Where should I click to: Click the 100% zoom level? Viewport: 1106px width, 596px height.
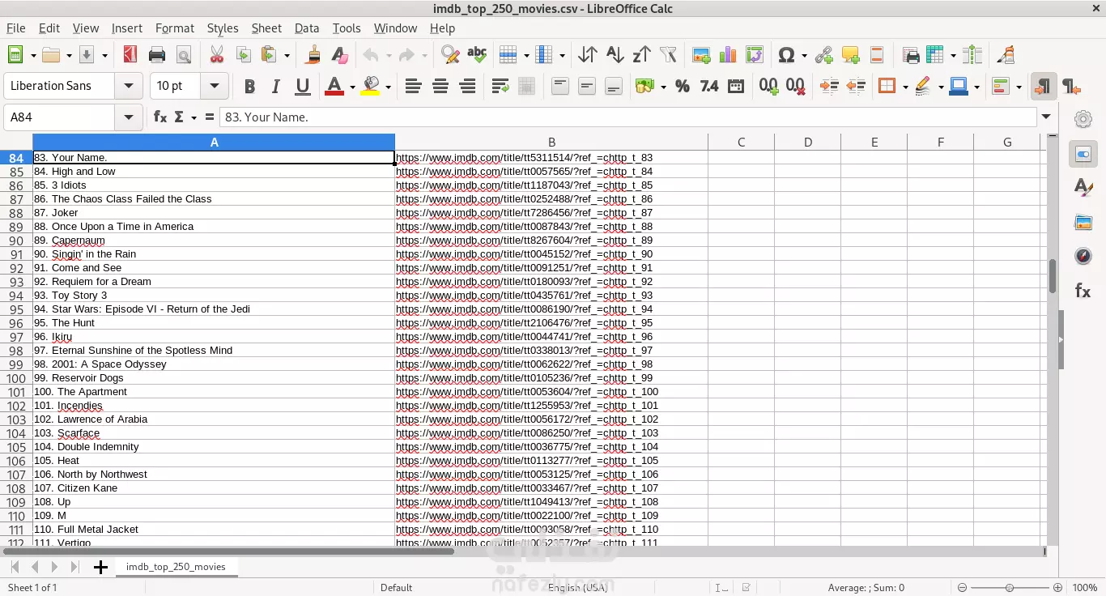1084,587
